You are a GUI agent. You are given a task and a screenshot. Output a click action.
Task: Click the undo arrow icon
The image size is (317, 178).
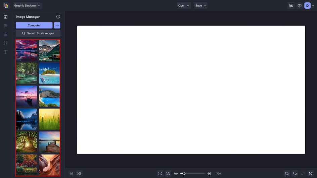(295, 173)
